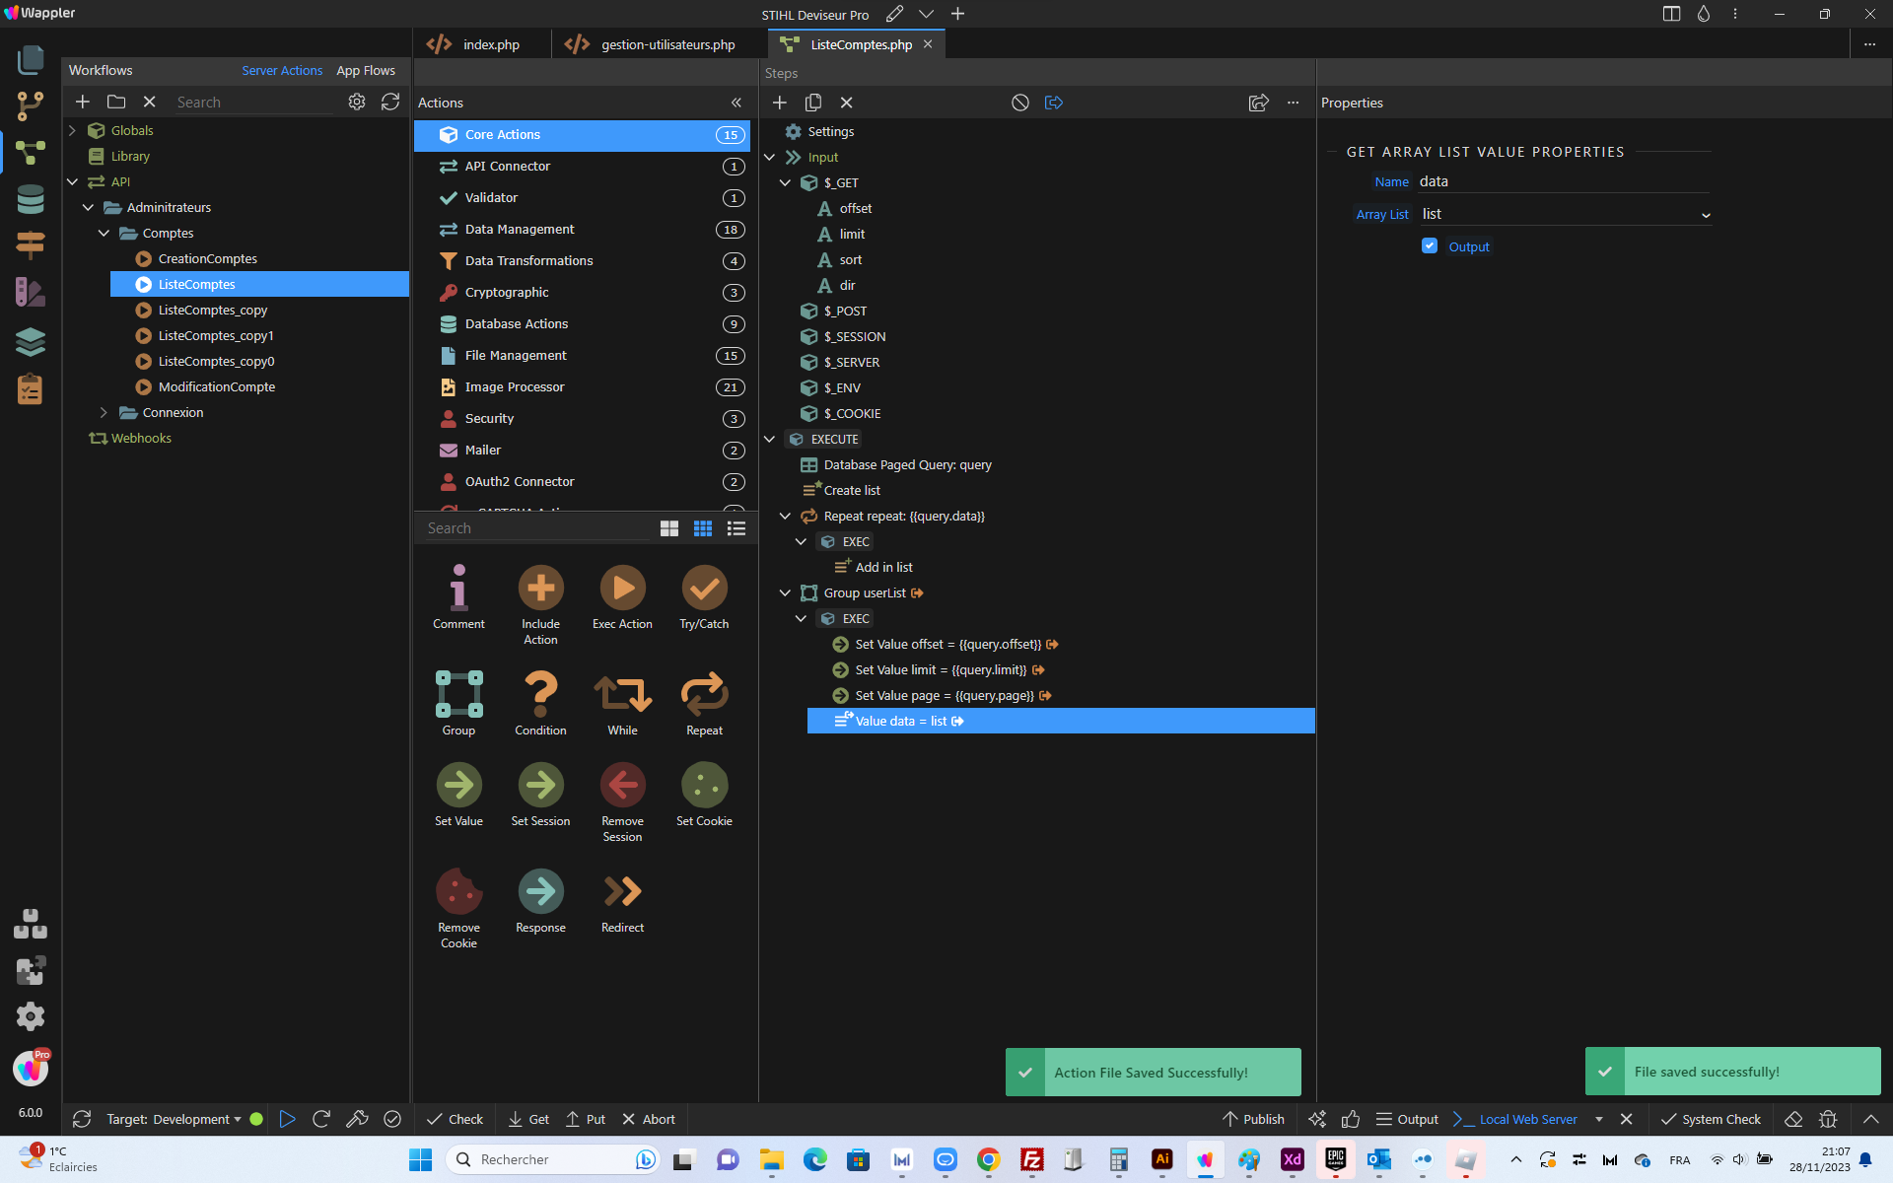The width and height of the screenshot is (1893, 1183).
Task: Choose the Set Session action
Action: click(540, 786)
